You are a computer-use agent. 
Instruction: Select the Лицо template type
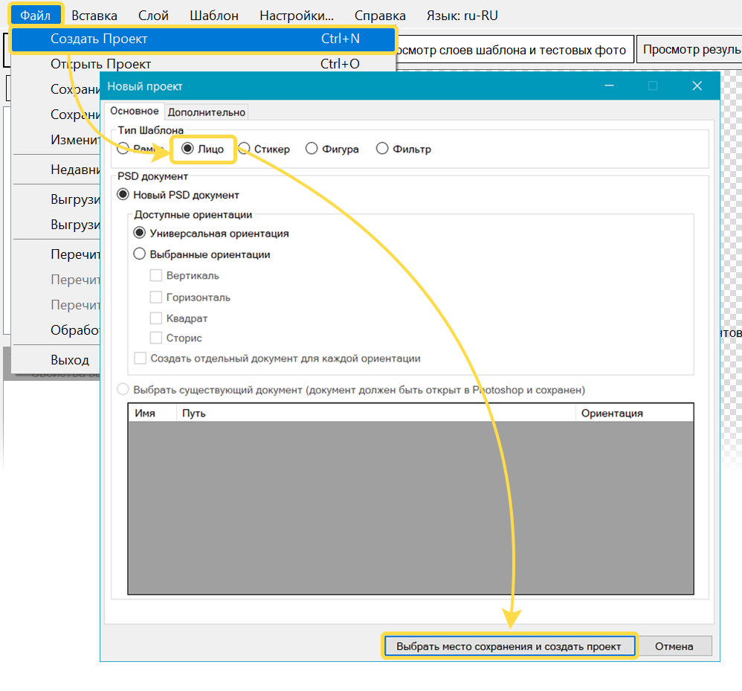(188, 149)
